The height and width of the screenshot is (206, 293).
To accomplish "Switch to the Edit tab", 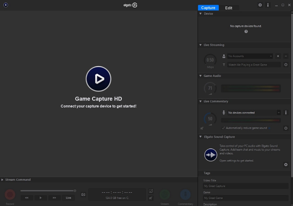I will pos(229,8).
